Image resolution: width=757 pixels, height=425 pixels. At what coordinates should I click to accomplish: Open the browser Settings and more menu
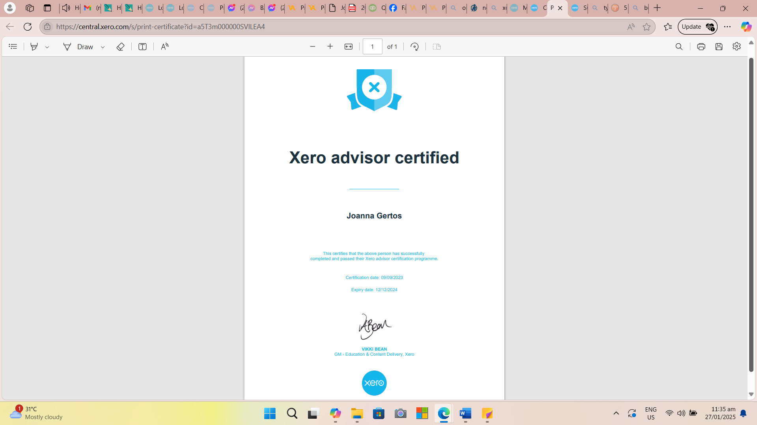[728, 26]
